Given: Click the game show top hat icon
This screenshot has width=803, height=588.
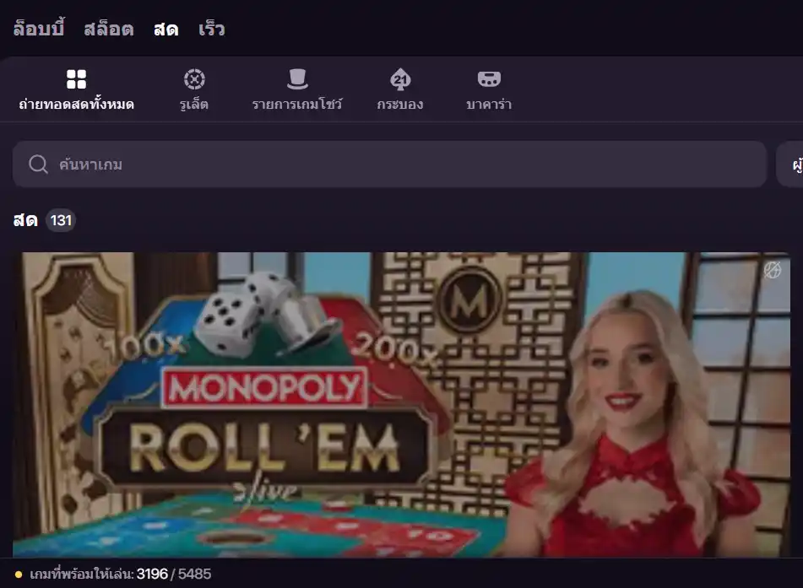Looking at the screenshot, I should click(297, 79).
